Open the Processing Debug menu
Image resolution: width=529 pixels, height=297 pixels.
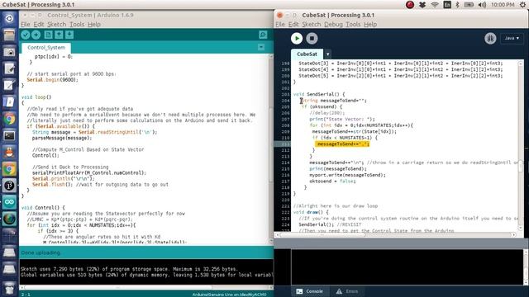click(x=333, y=24)
